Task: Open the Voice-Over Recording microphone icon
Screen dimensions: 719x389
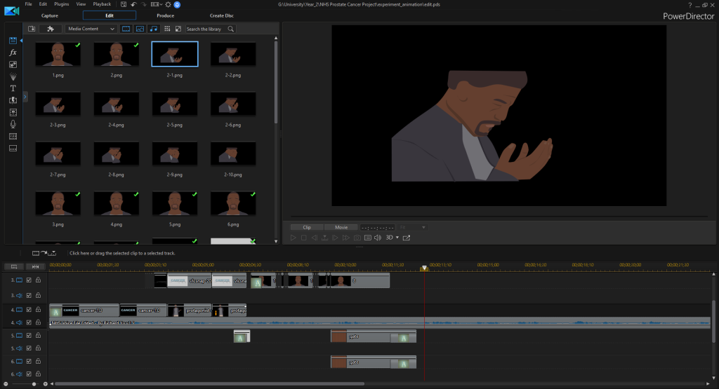Action: coord(13,124)
